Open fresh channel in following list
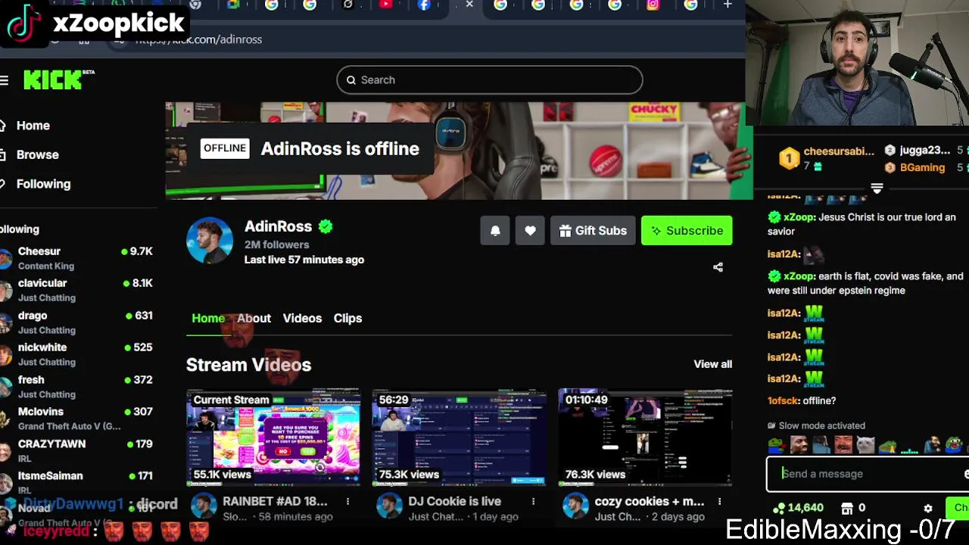969x545 pixels. (76, 387)
